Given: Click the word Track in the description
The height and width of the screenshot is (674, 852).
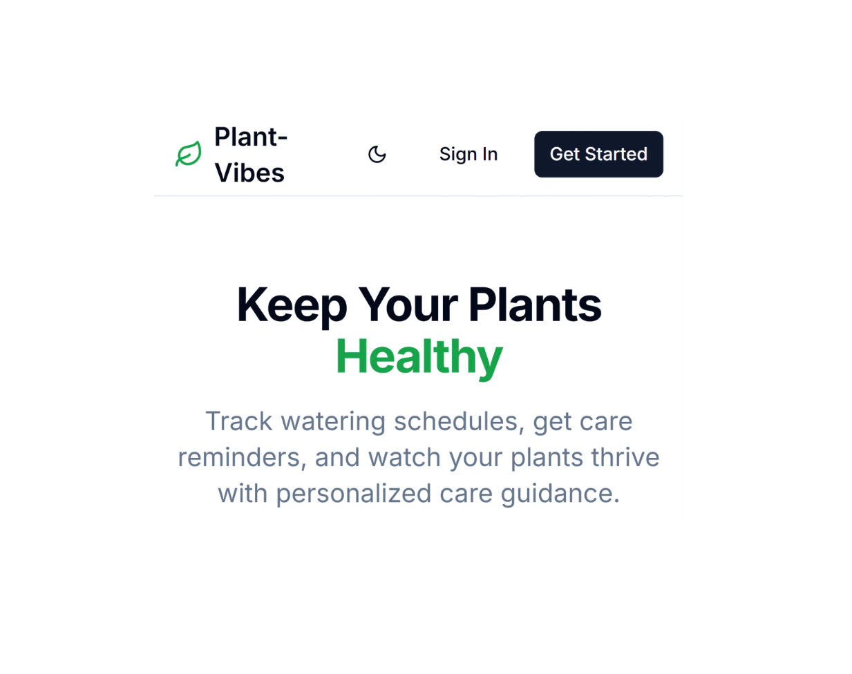Looking at the screenshot, I should click(x=238, y=421).
